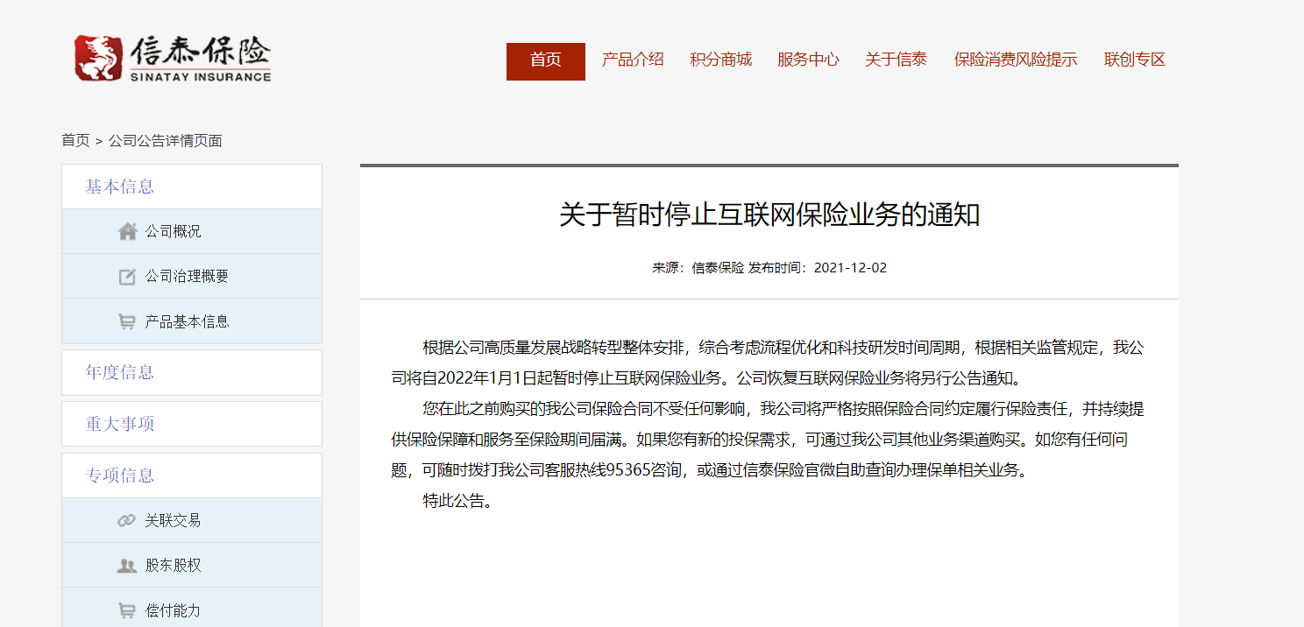Expand the 重大事项 sidebar section
This screenshot has width=1304, height=627.
click(x=192, y=424)
